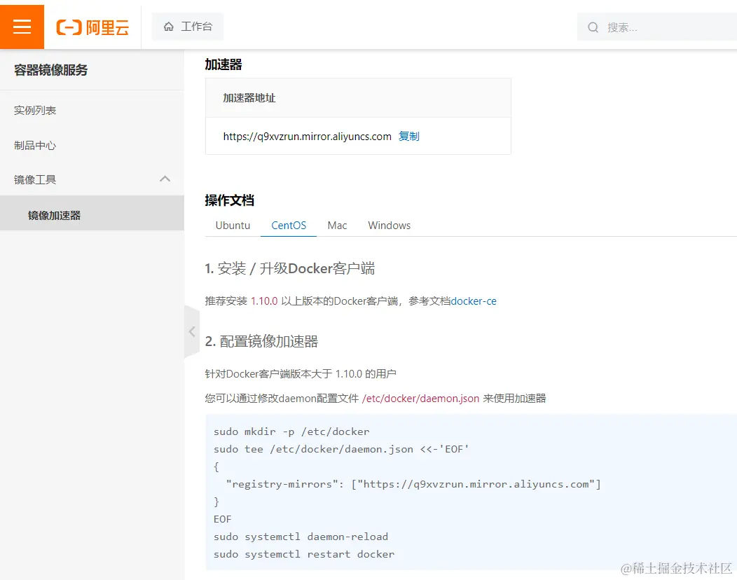Click the 复制 copy link
This screenshot has width=737, height=580.
click(409, 137)
